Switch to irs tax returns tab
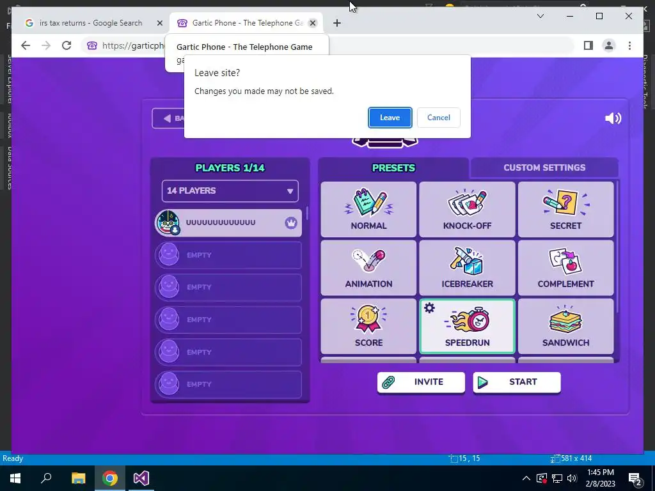The width and height of the screenshot is (655, 491). pyautogui.click(x=91, y=23)
